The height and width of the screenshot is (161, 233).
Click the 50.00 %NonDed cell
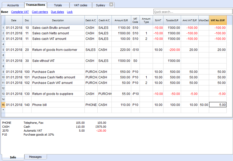point(204,105)
